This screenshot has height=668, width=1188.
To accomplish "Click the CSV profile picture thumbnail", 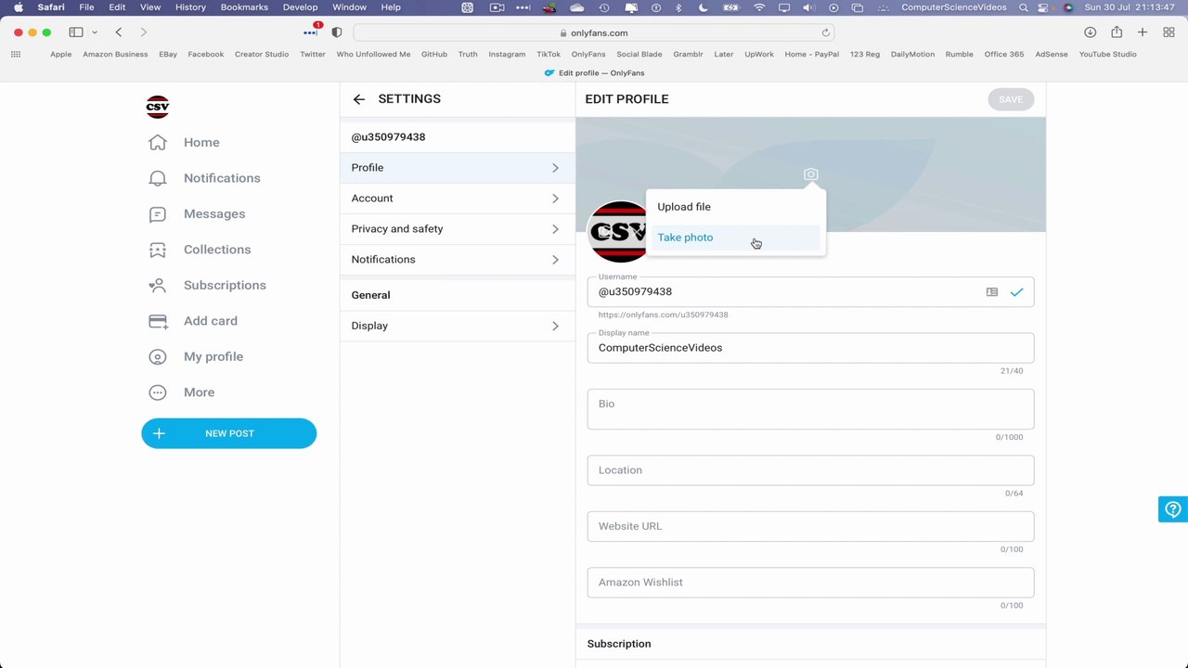I will pyautogui.click(x=618, y=232).
